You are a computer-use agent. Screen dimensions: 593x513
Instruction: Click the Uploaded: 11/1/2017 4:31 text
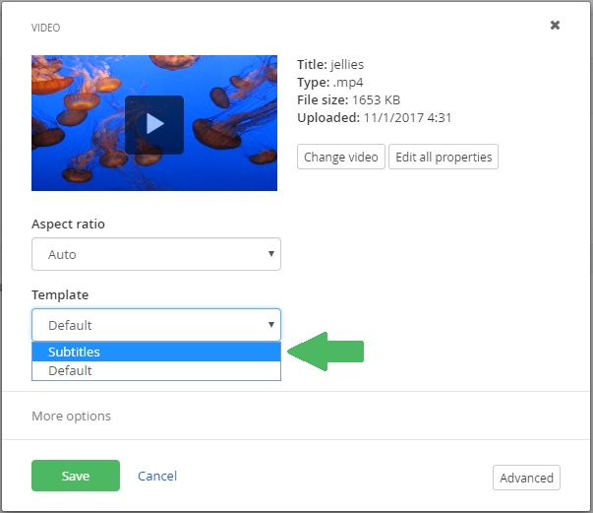[x=375, y=118]
